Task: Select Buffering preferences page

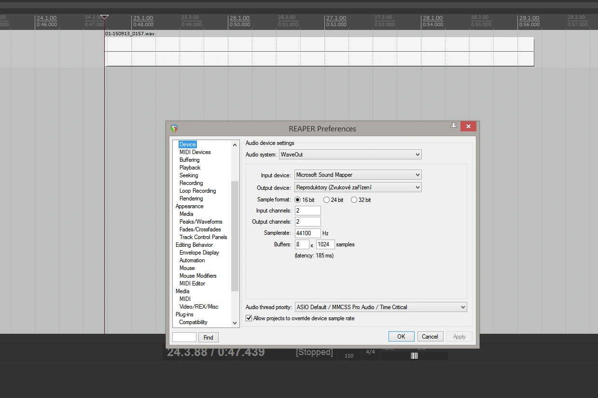Action: [189, 160]
